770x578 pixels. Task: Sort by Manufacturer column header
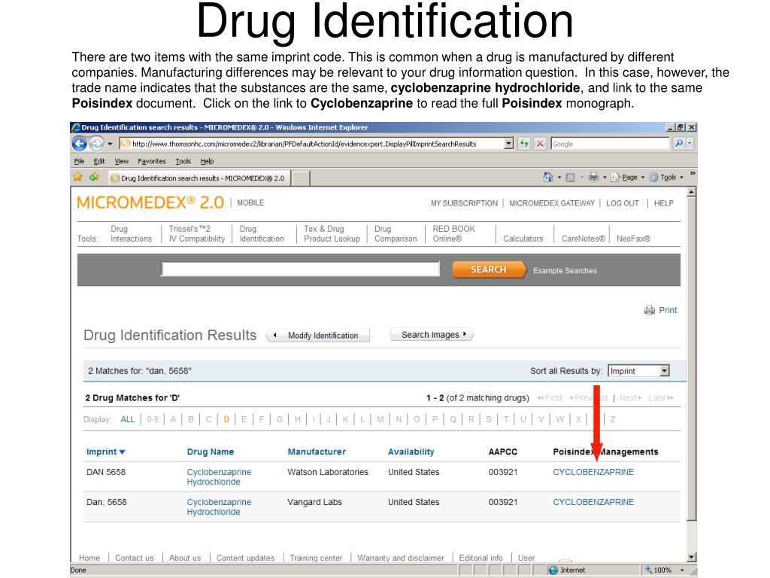tap(317, 452)
